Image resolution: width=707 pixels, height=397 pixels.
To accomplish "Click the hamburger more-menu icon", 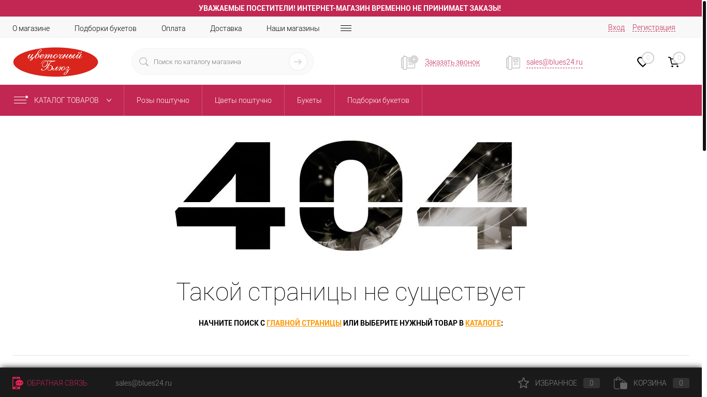I will pos(346,28).
